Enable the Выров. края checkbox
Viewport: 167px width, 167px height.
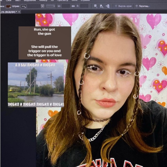pyautogui.click(x=116, y=6)
